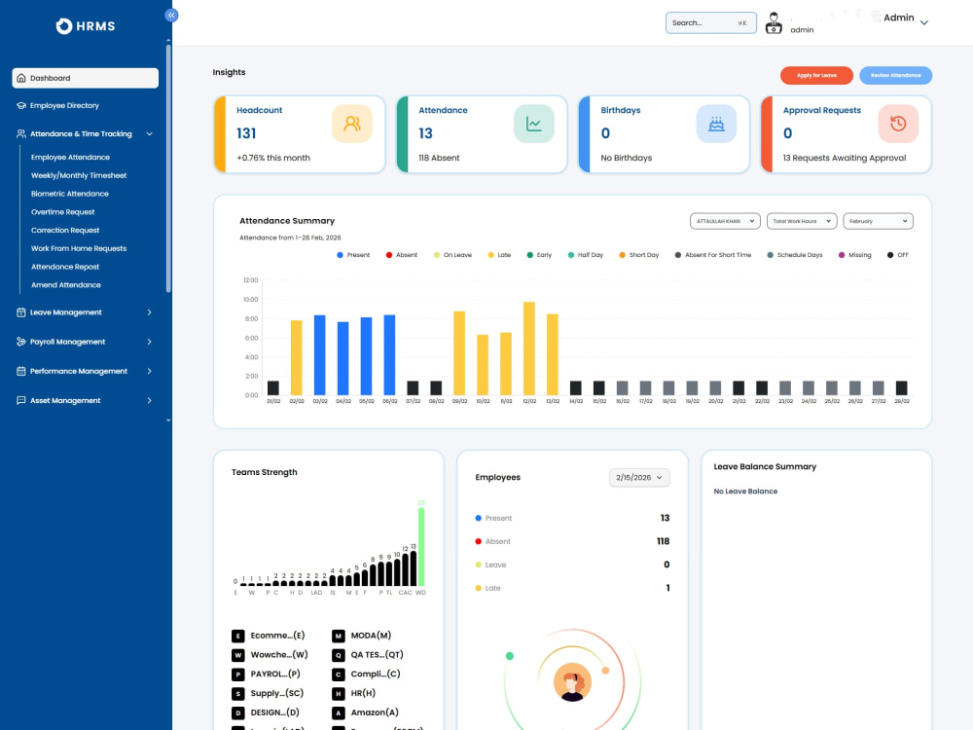This screenshot has height=730, width=973.
Task: Toggle the On Leave legend series
Action: [x=453, y=255]
